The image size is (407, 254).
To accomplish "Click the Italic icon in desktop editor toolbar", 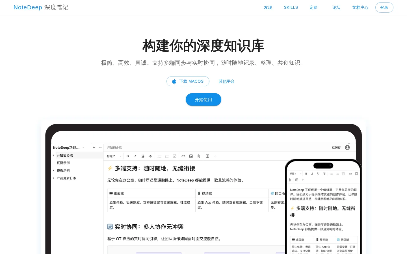I will (135, 156).
